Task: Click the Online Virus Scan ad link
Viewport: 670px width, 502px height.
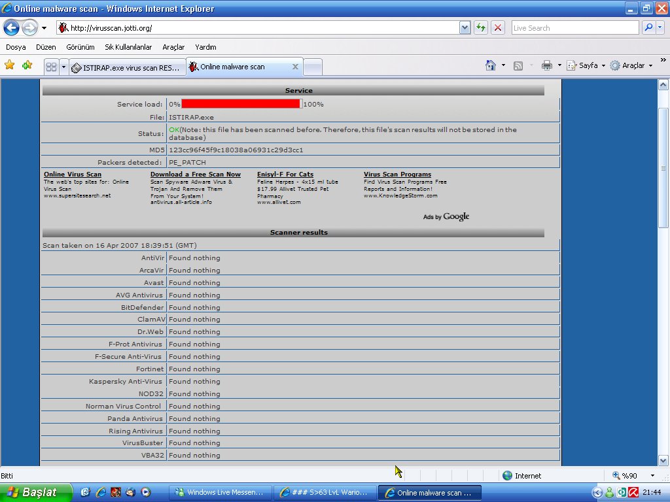Action: 73,174
